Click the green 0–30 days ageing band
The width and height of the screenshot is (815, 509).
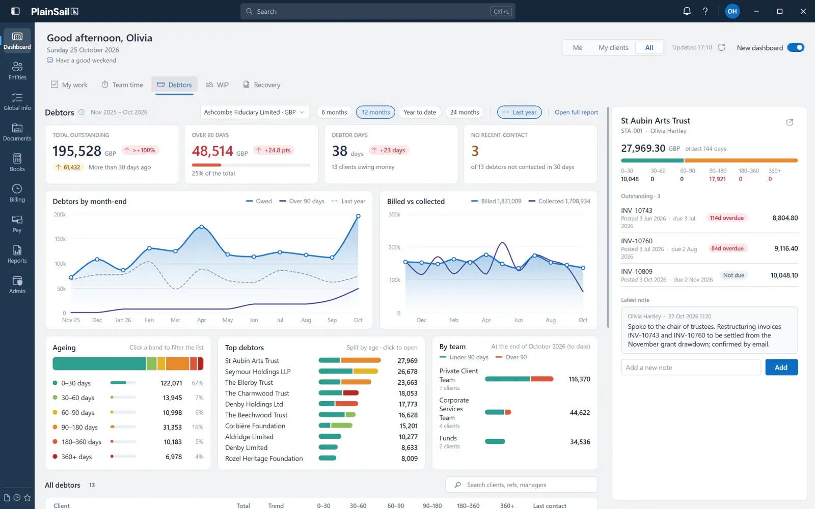[99, 363]
